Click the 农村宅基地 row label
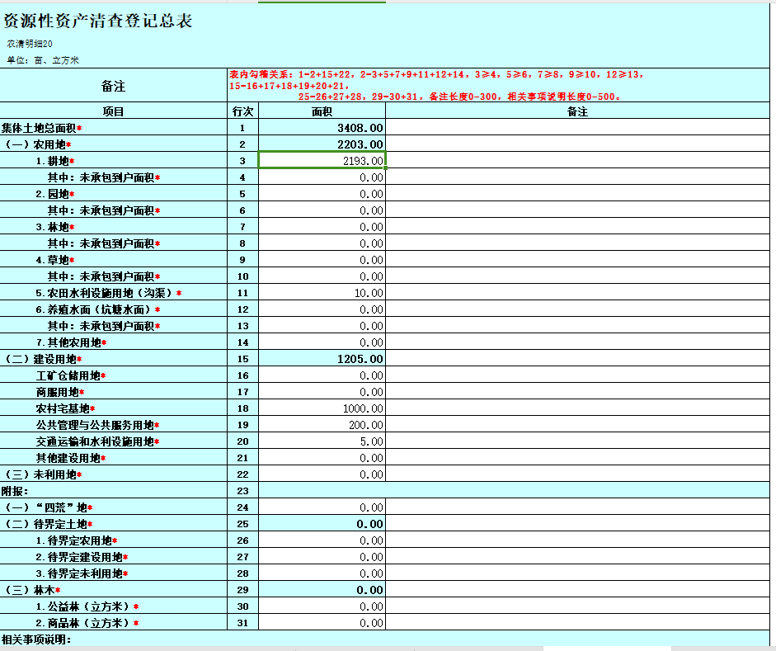 (65, 408)
